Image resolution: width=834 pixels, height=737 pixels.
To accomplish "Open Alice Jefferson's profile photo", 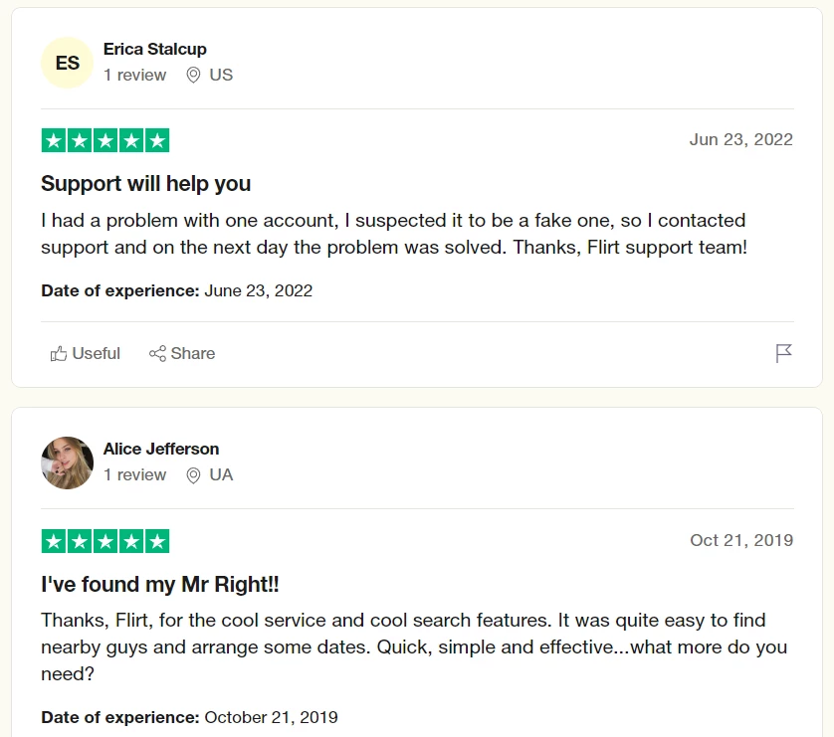I will (67, 462).
